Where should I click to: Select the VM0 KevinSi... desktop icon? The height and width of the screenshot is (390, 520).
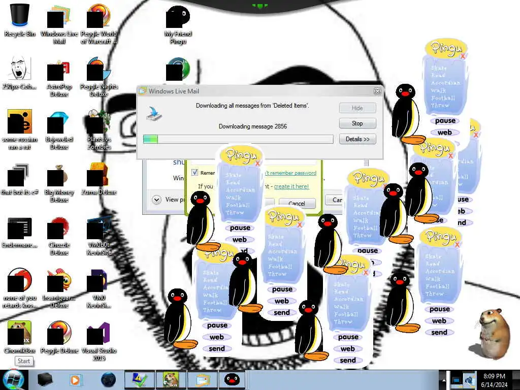(99, 288)
